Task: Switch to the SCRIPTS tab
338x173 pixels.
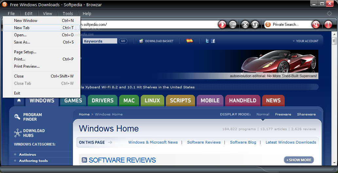Action: click(x=180, y=100)
